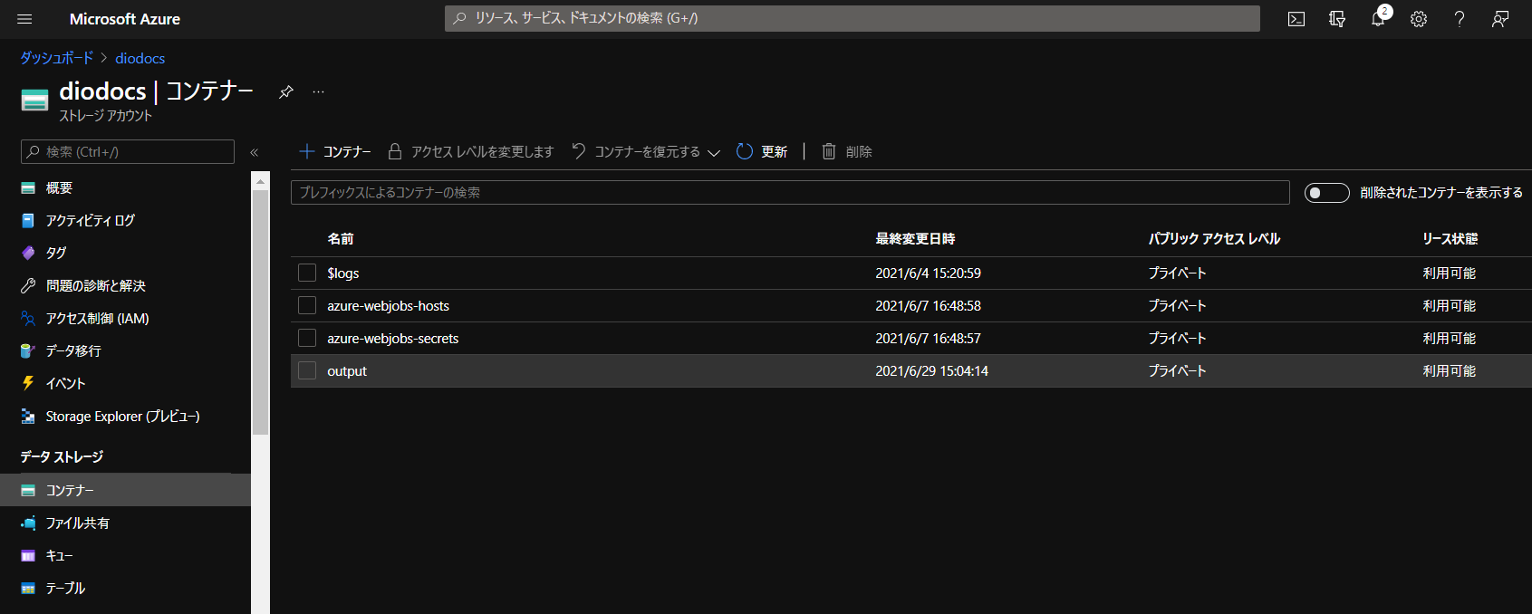The image size is (1532, 614).
Task: Click the 削除 trash toolbar button
Action: click(x=847, y=152)
